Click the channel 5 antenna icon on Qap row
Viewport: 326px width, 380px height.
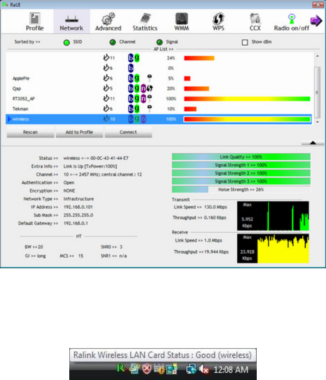click(x=106, y=88)
